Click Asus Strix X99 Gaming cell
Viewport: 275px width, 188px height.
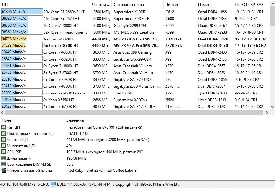coord(132,52)
